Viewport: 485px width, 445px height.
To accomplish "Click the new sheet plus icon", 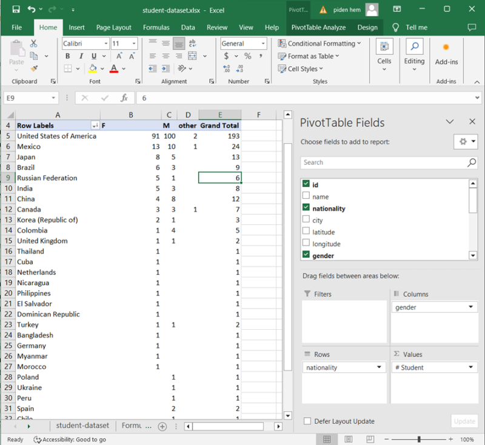I will 162,426.
